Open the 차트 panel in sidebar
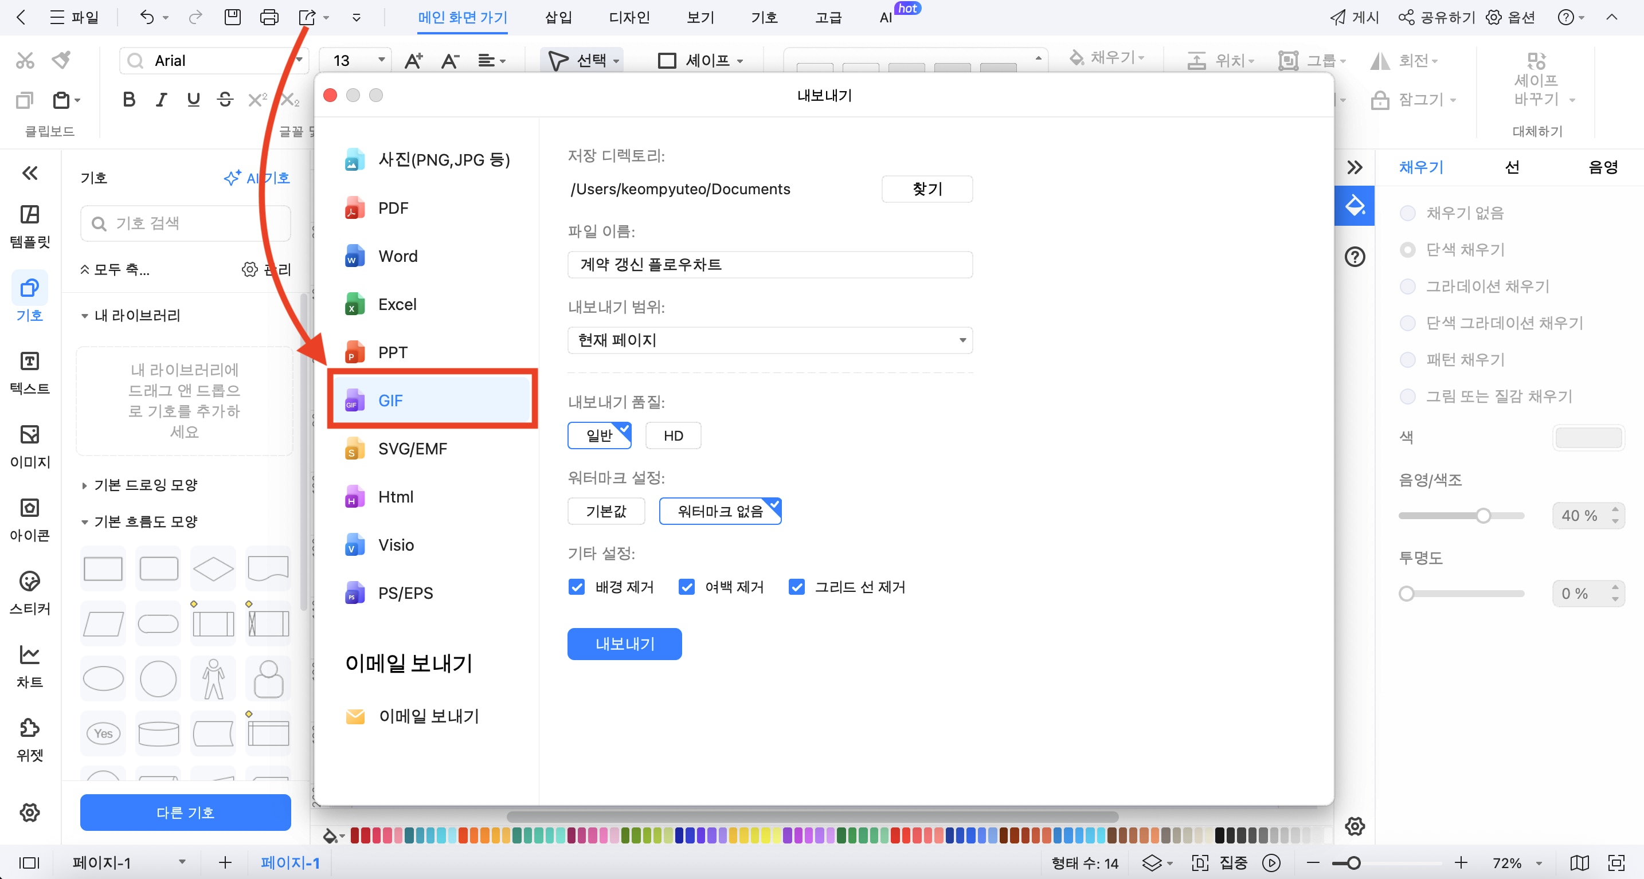The width and height of the screenshot is (1644, 879). [x=29, y=664]
